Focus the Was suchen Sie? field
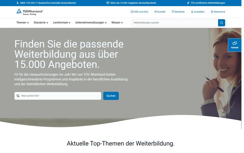 click(58, 96)
